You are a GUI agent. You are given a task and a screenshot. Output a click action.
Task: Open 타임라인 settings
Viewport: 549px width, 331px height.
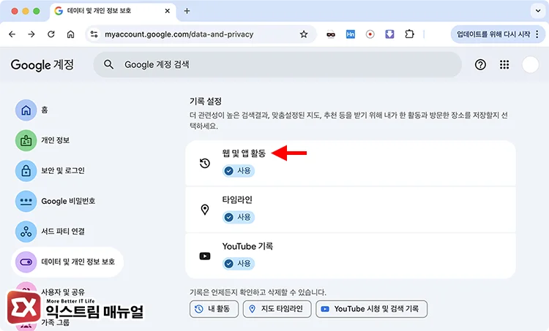(x=351, y=210)
